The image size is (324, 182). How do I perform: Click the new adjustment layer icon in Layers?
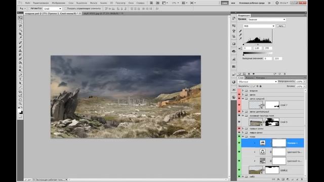(288, 179)
